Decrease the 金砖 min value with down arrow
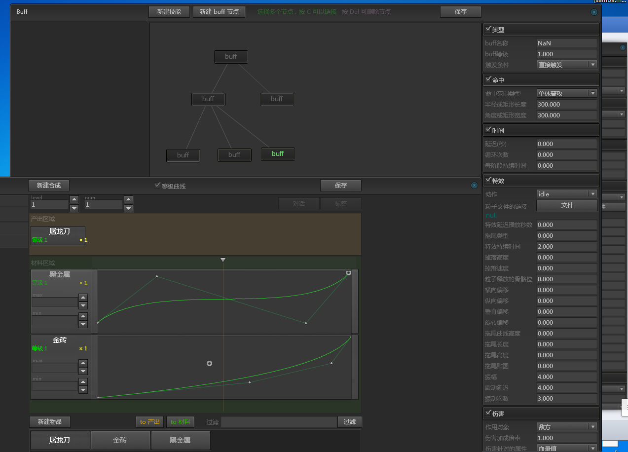The image size is (628, 452). coord(83,390)
